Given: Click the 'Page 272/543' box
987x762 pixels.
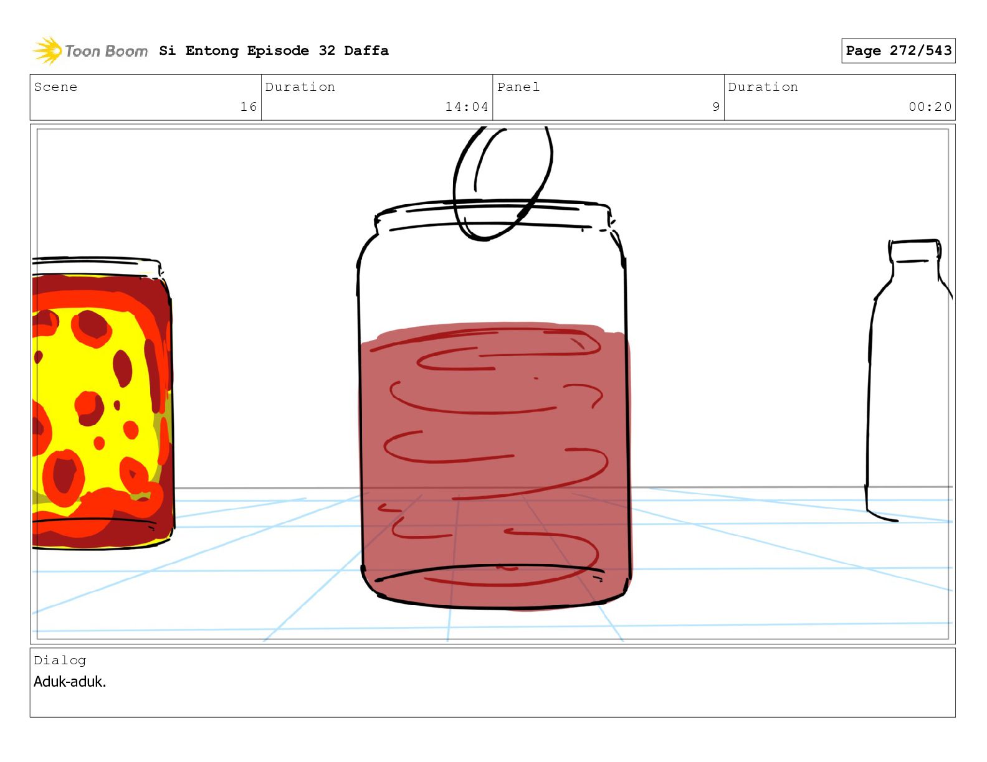Looking at the screenshot, I should (x=898, y=50).
